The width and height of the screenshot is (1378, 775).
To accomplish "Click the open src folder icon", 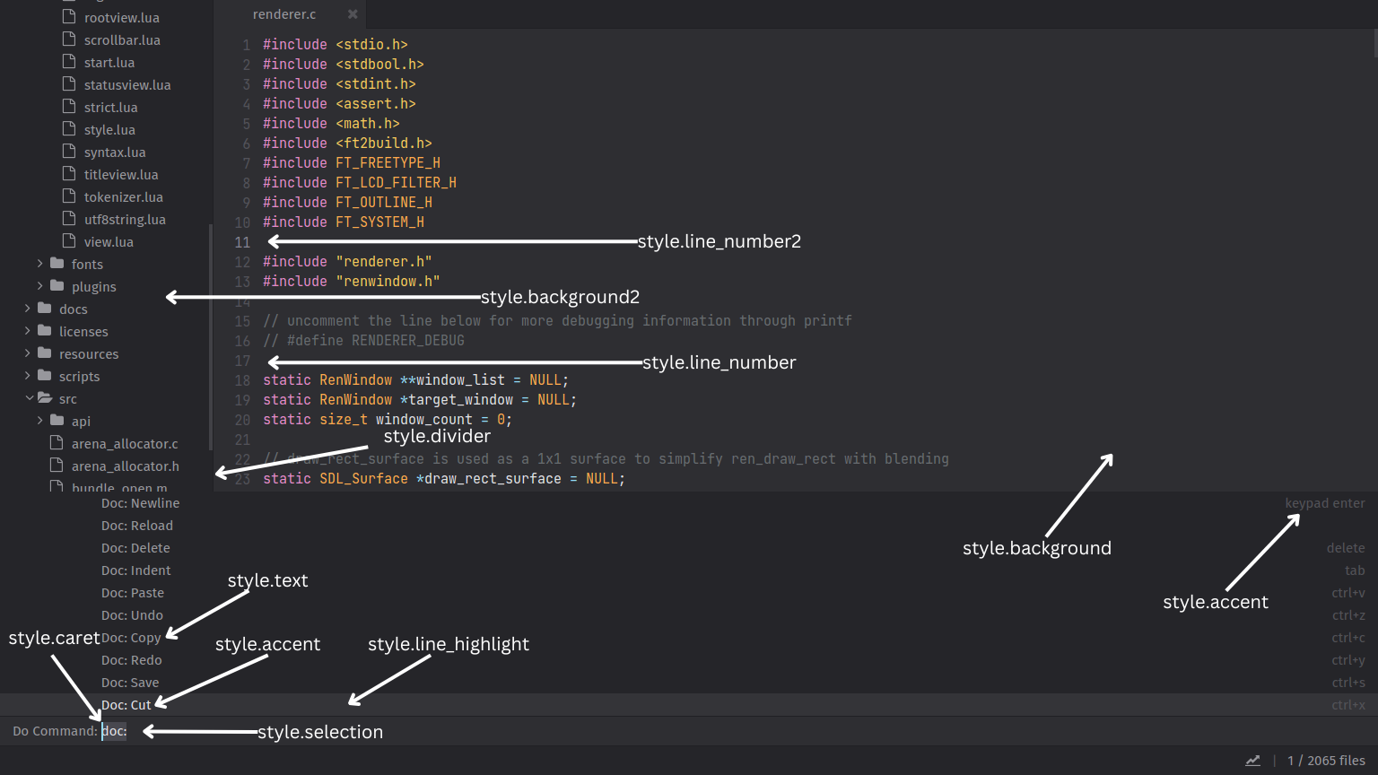I will tap(45, 397).
